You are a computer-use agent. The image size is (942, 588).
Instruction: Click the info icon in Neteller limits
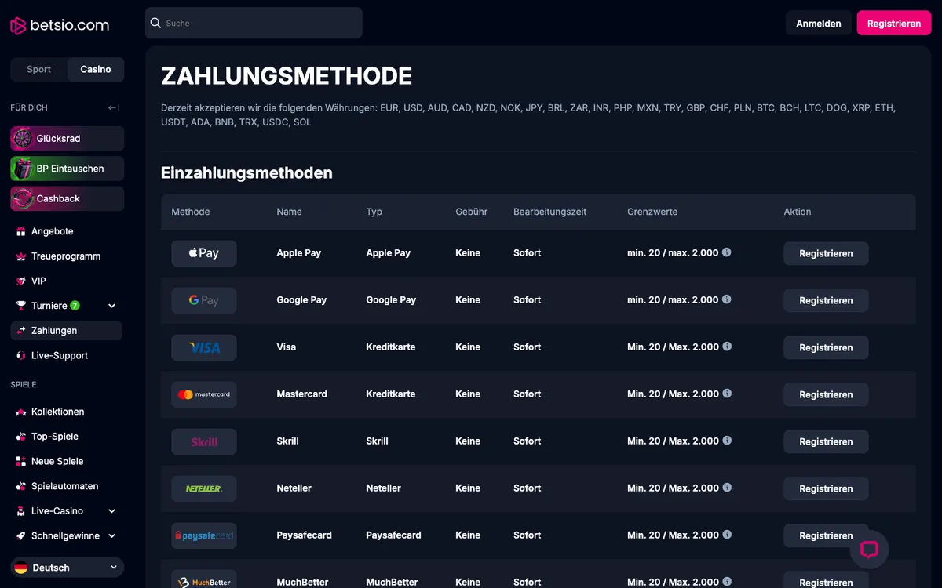[727, 488]
